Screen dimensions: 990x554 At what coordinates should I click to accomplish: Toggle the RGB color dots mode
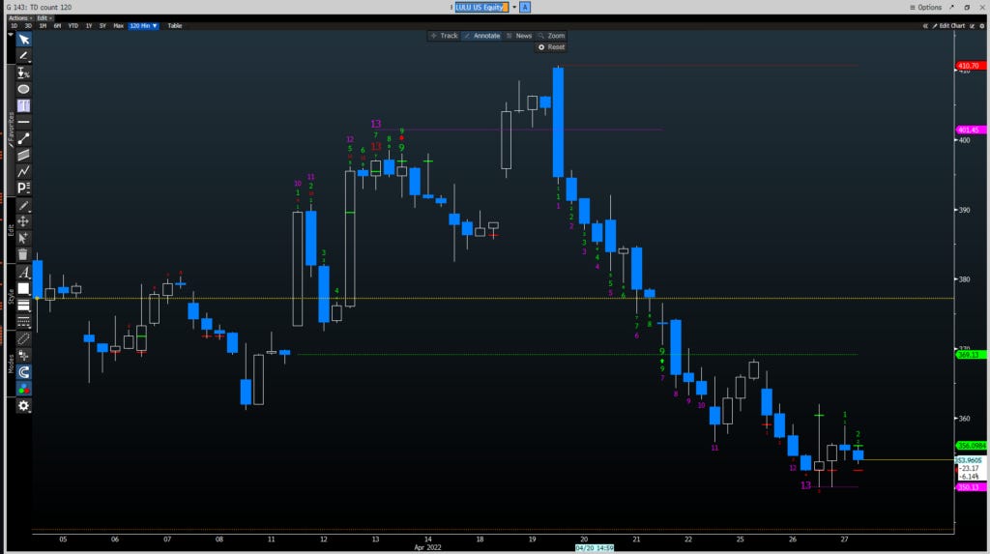[x=23, y=389]
